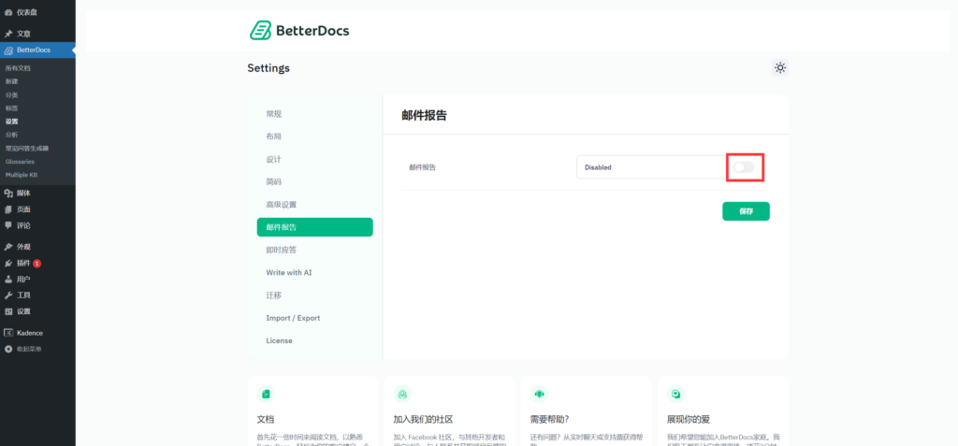
Task: Click the Show Your Love card title
Action: click(x=689, y=420)
